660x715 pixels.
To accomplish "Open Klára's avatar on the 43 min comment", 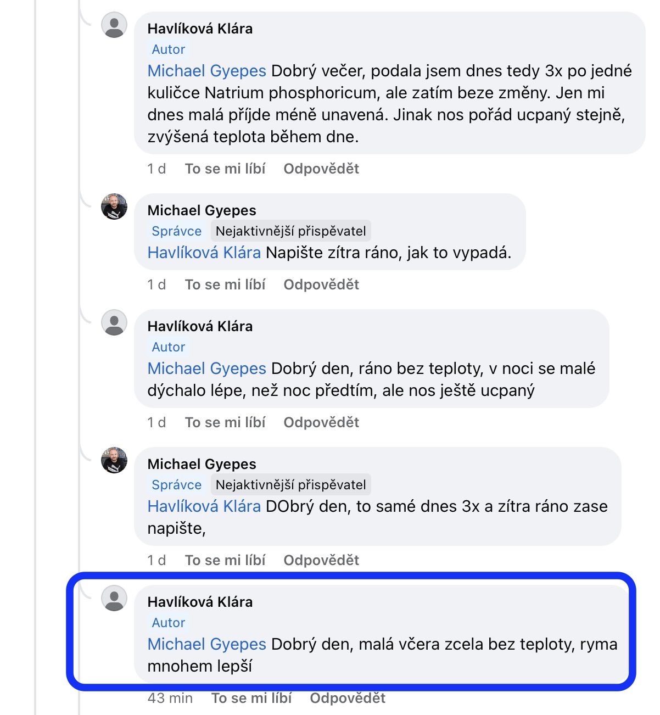I will (x=114, y=599).
